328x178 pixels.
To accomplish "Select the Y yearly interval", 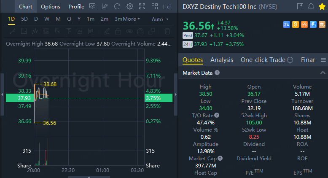I will (79, 19).
